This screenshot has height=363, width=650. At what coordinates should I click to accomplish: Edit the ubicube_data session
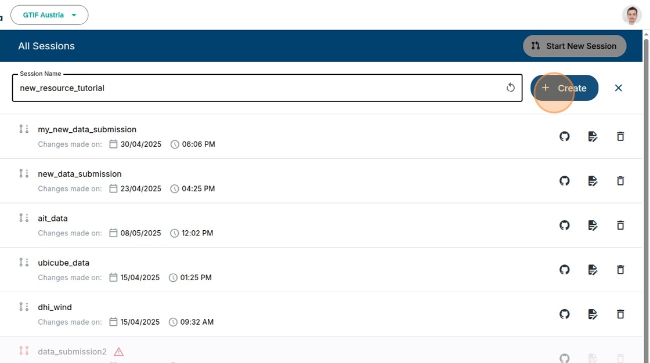(x=593, y=270)
